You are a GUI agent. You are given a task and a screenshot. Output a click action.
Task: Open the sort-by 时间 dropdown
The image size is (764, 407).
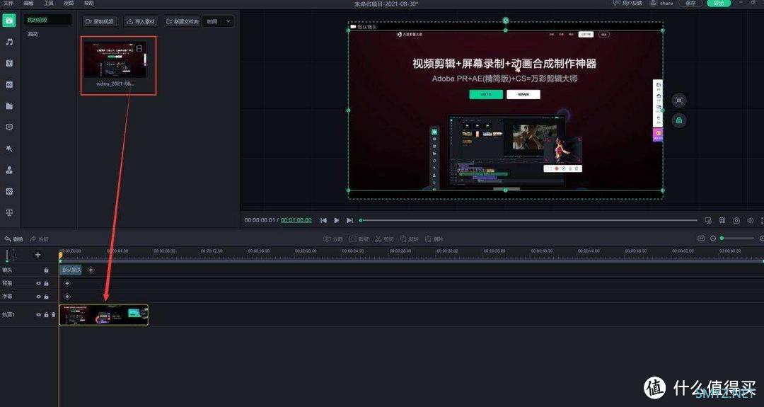pyautogui.click(x=219, y=21)
